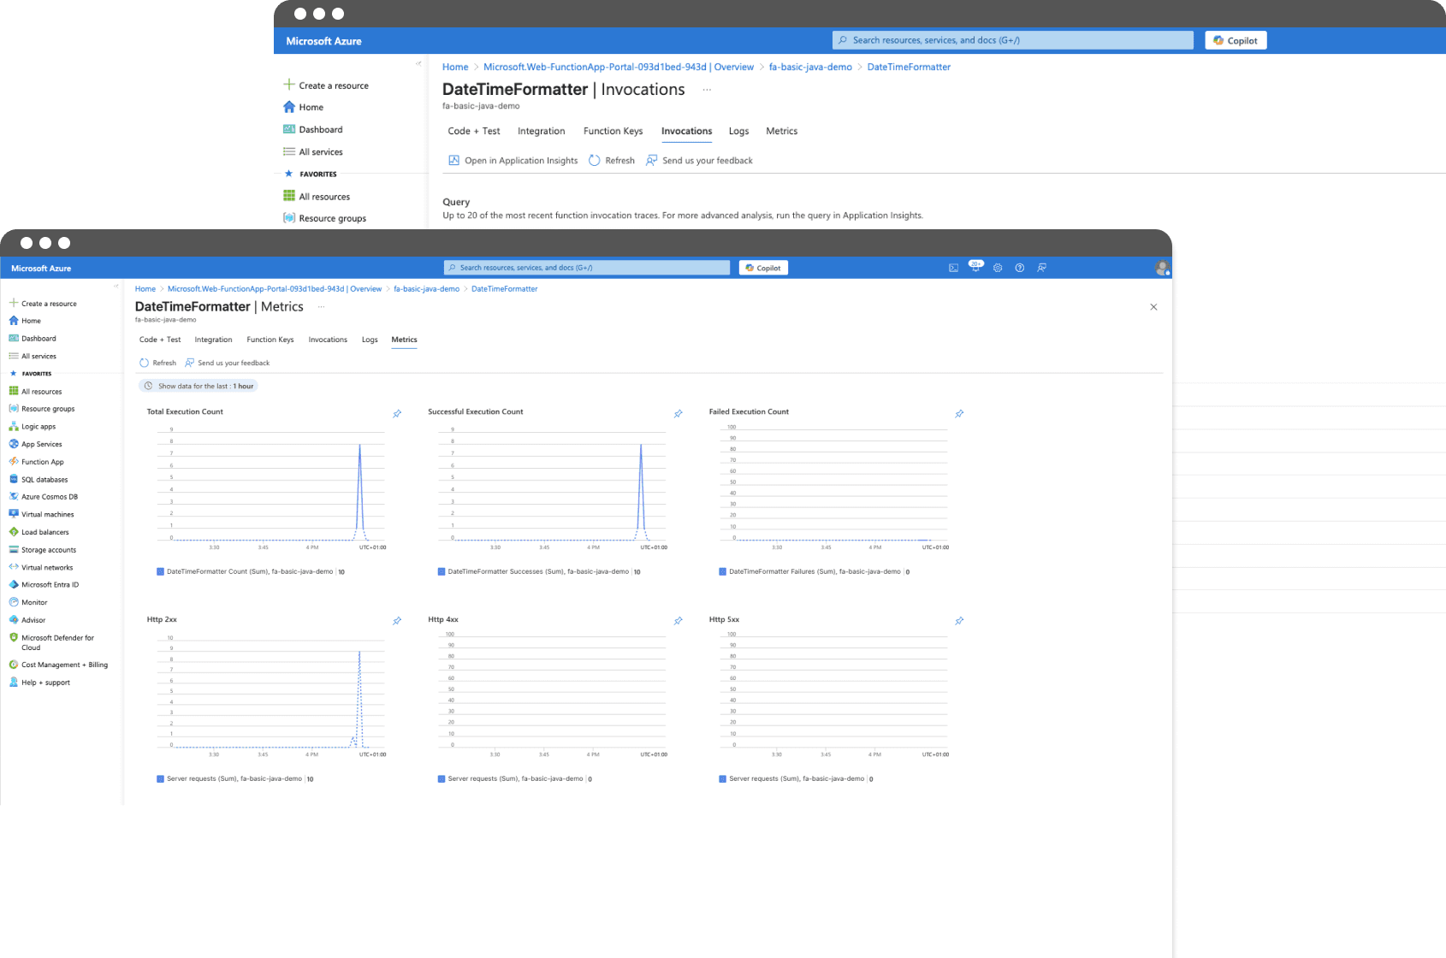Open Azure Cosmos DB from the sidebar

(49, 497)
